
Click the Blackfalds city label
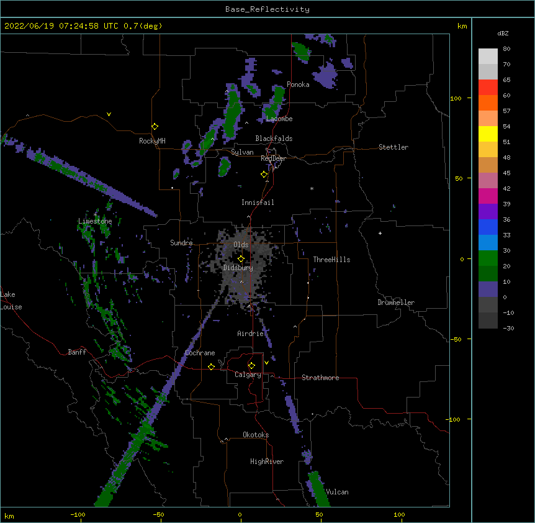[274, 139]
